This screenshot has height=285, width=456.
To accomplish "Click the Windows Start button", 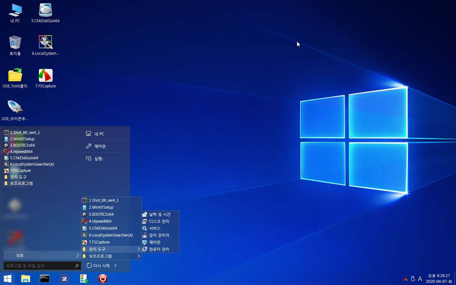I will pyautogui.click(x=7, y=279).
